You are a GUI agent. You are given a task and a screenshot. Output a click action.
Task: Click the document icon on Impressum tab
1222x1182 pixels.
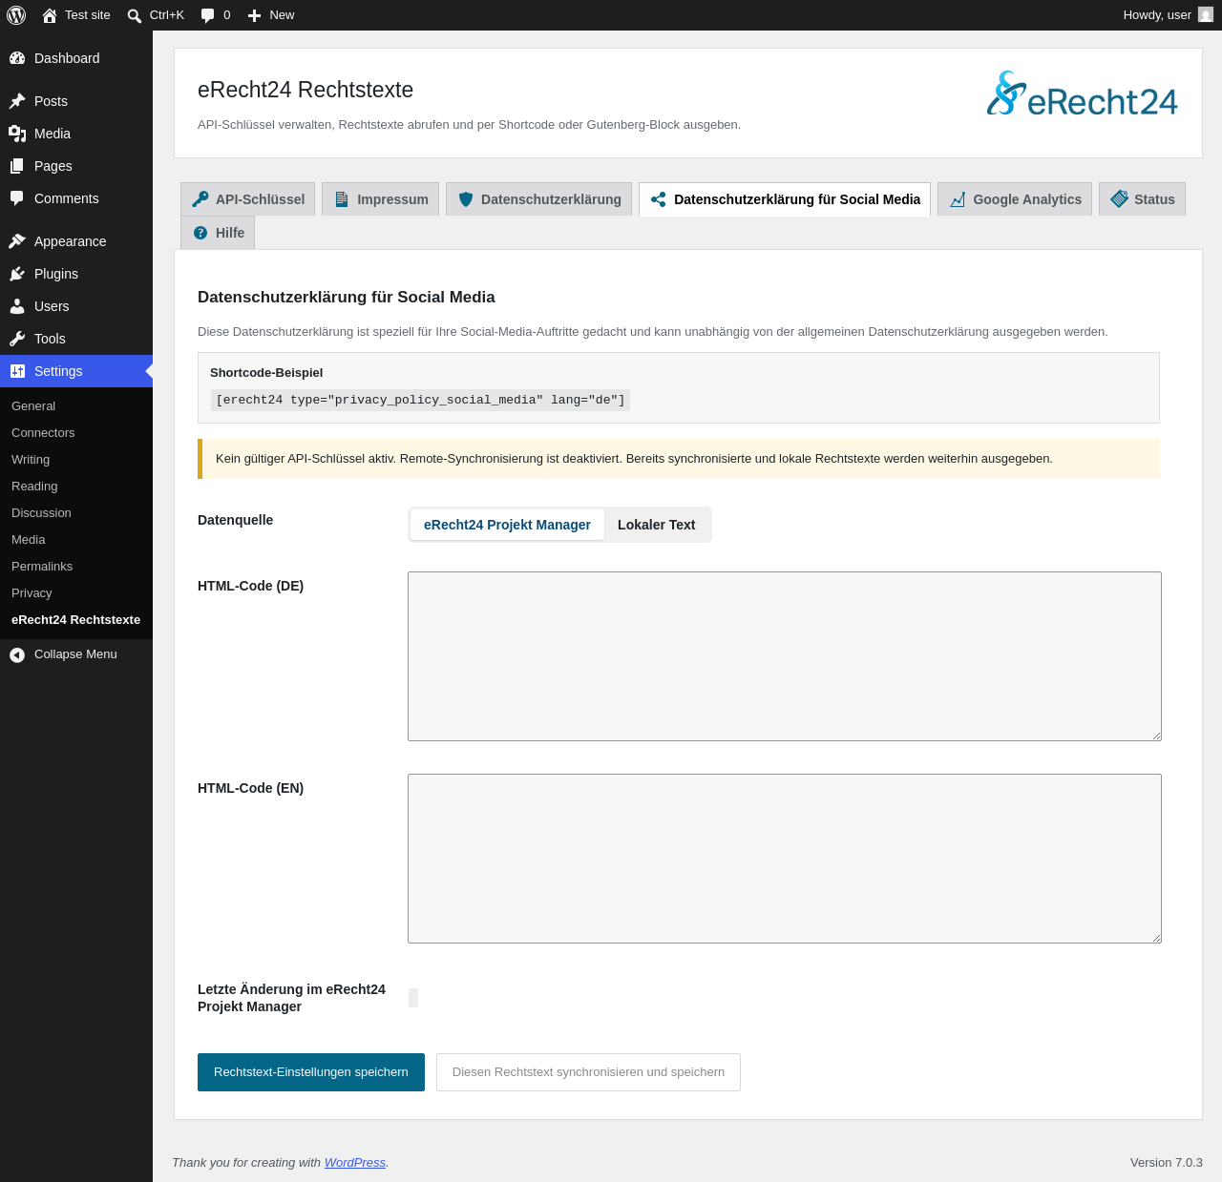click(x=341, y=199)
